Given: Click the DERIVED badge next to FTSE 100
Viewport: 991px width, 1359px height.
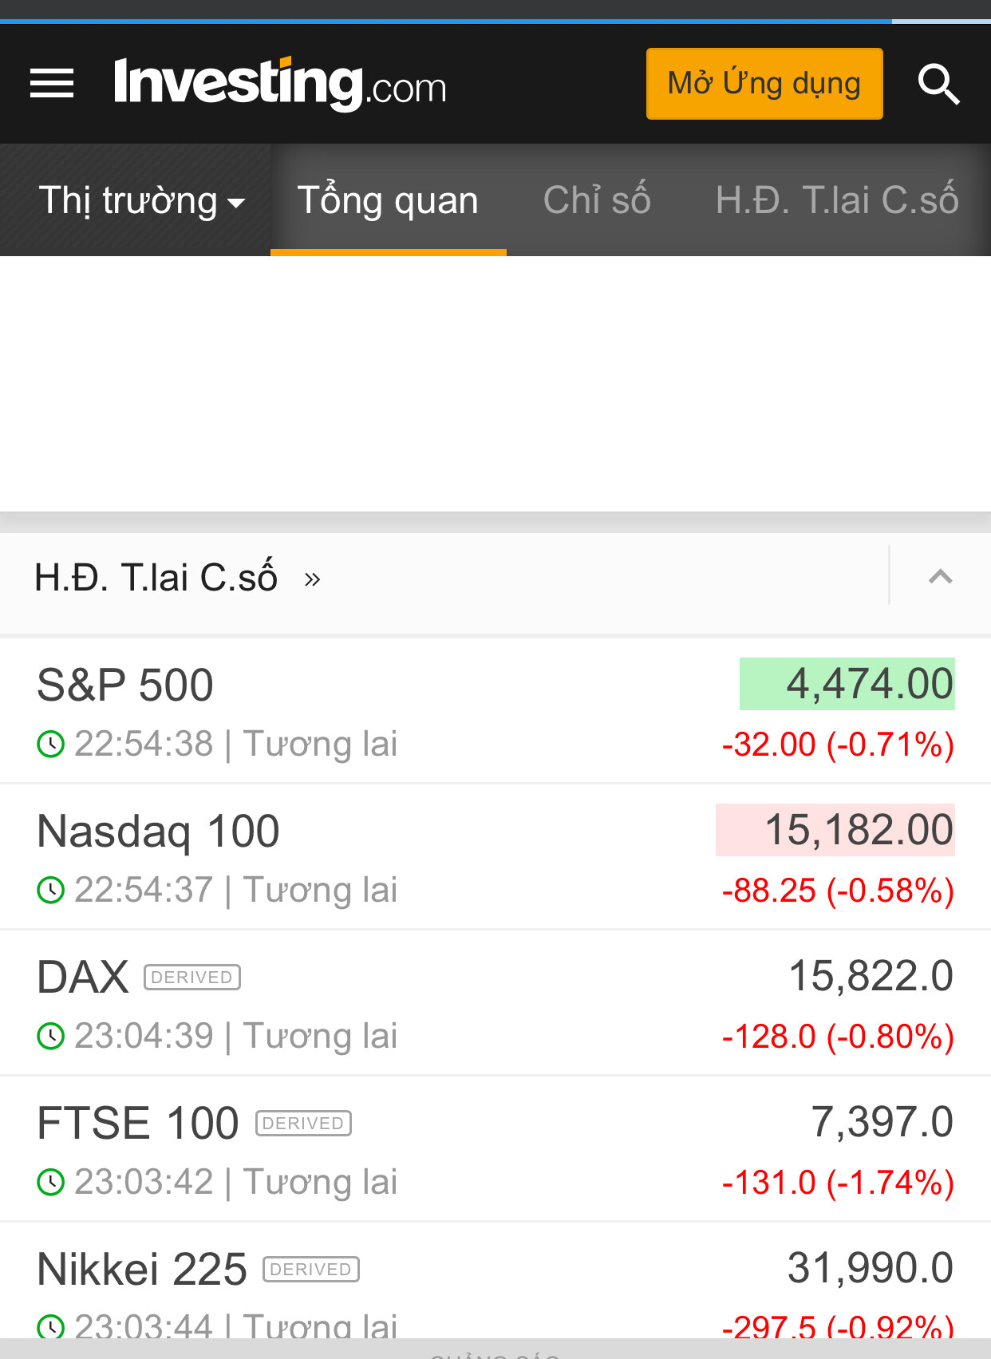Looking at the screenshot, I should (303, 1124).
